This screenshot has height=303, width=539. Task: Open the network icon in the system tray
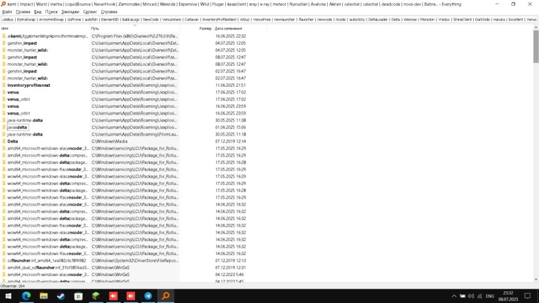click(x=480, y=296)
